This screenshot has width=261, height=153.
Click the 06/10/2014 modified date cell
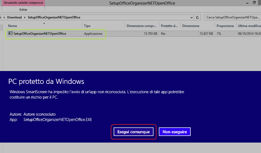pos(249,34)
